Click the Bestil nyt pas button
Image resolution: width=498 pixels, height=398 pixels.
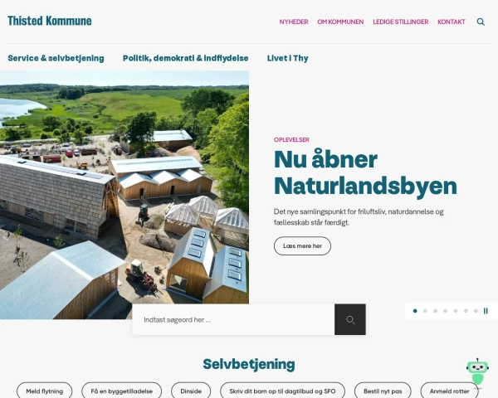[x=383, y=391]
